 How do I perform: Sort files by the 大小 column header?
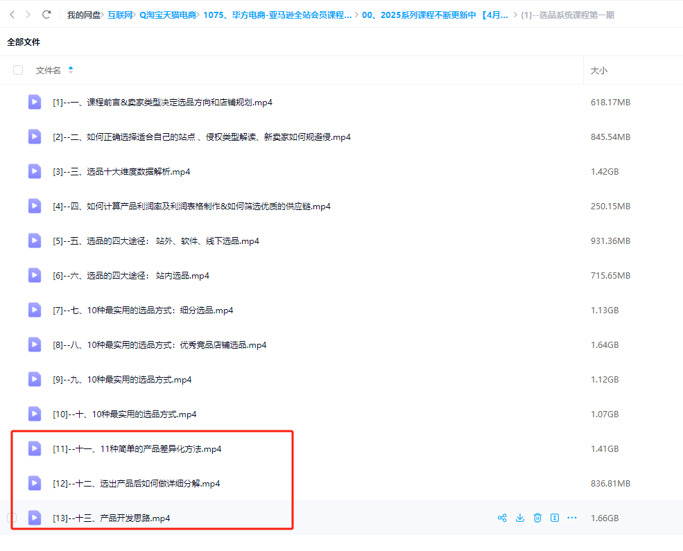pos(598,70)
